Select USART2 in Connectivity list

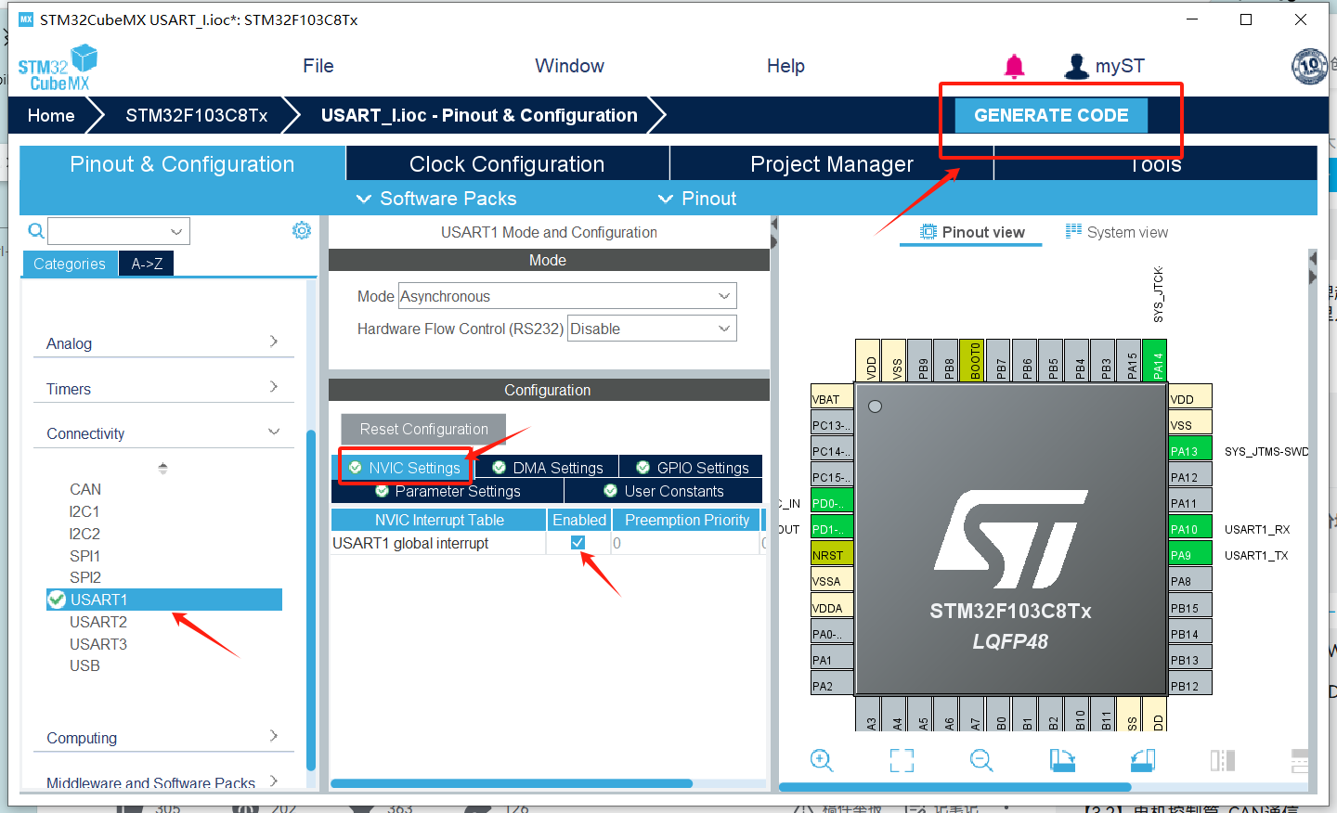(x=98, y=622)
